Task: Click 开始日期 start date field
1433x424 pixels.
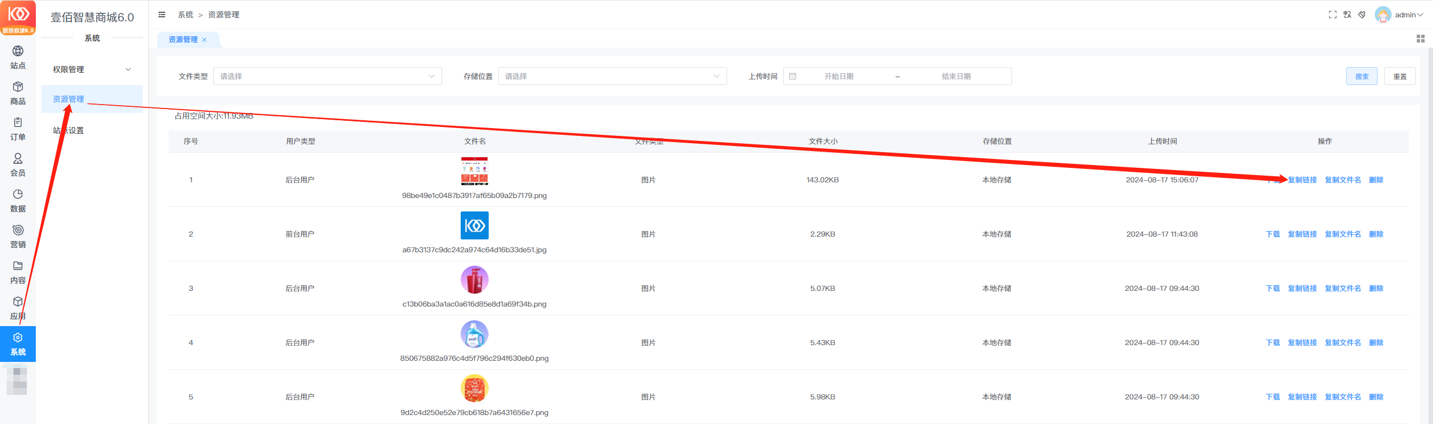Action: tap(839, 76)
